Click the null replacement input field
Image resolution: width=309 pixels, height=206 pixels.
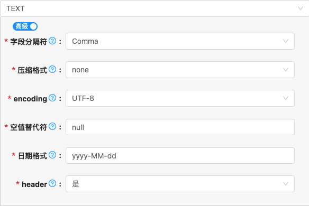coord(180,127)
